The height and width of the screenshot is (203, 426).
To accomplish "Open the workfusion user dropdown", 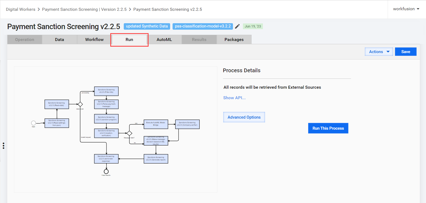I will click(406, 9).
